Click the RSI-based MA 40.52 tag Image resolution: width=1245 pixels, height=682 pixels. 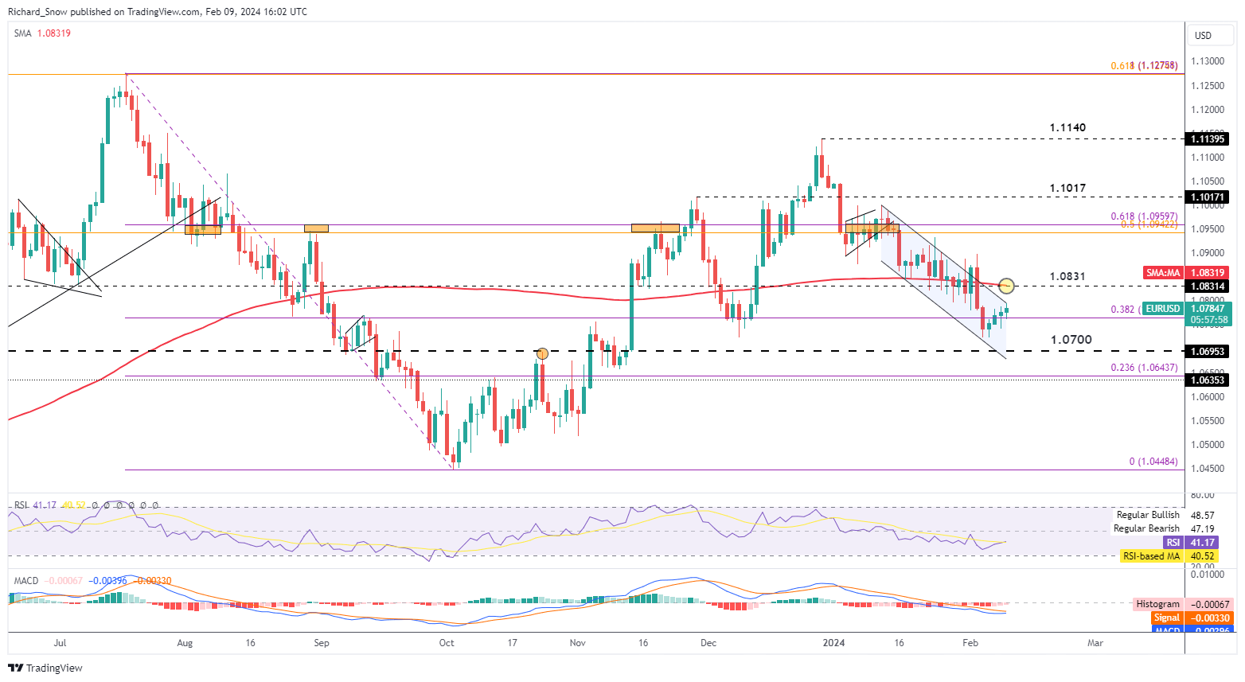tap(1169, 556)
